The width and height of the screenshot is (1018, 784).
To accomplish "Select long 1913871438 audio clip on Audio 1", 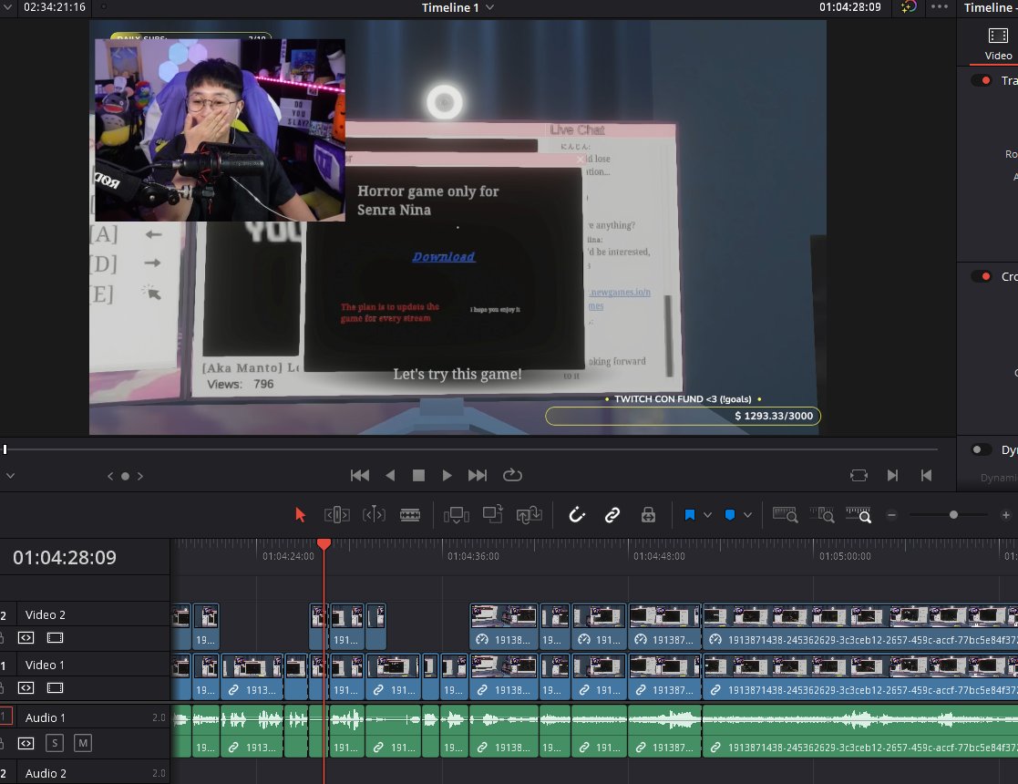I will (x=860, y=731).
